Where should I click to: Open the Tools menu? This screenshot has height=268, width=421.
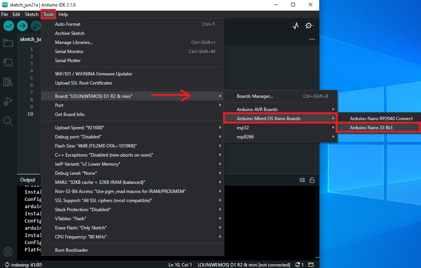[48, 14]
